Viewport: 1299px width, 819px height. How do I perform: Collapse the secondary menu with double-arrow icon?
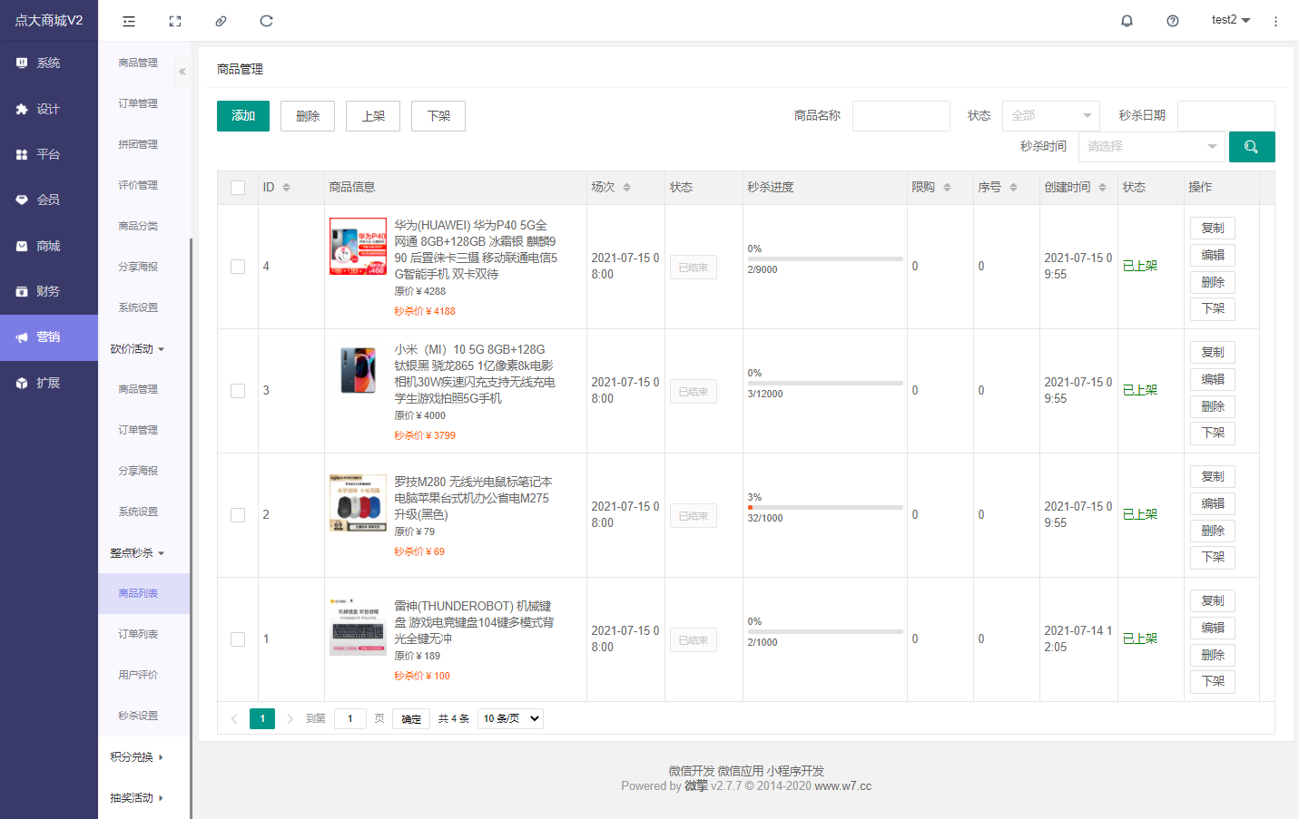coord(182,72)
